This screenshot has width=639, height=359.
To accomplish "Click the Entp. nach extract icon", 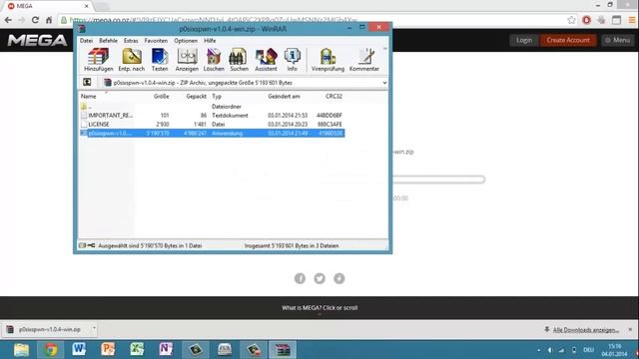I will pos(132,60).
